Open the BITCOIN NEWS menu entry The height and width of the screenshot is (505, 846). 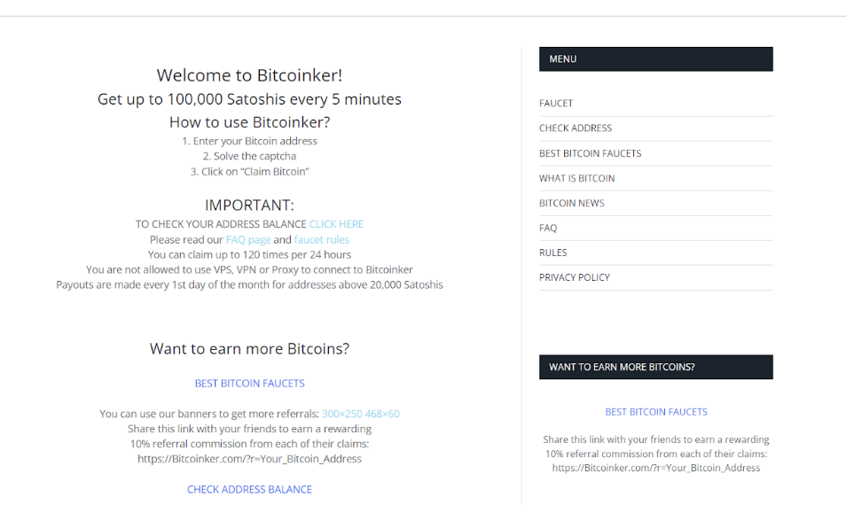pos(571,203)
